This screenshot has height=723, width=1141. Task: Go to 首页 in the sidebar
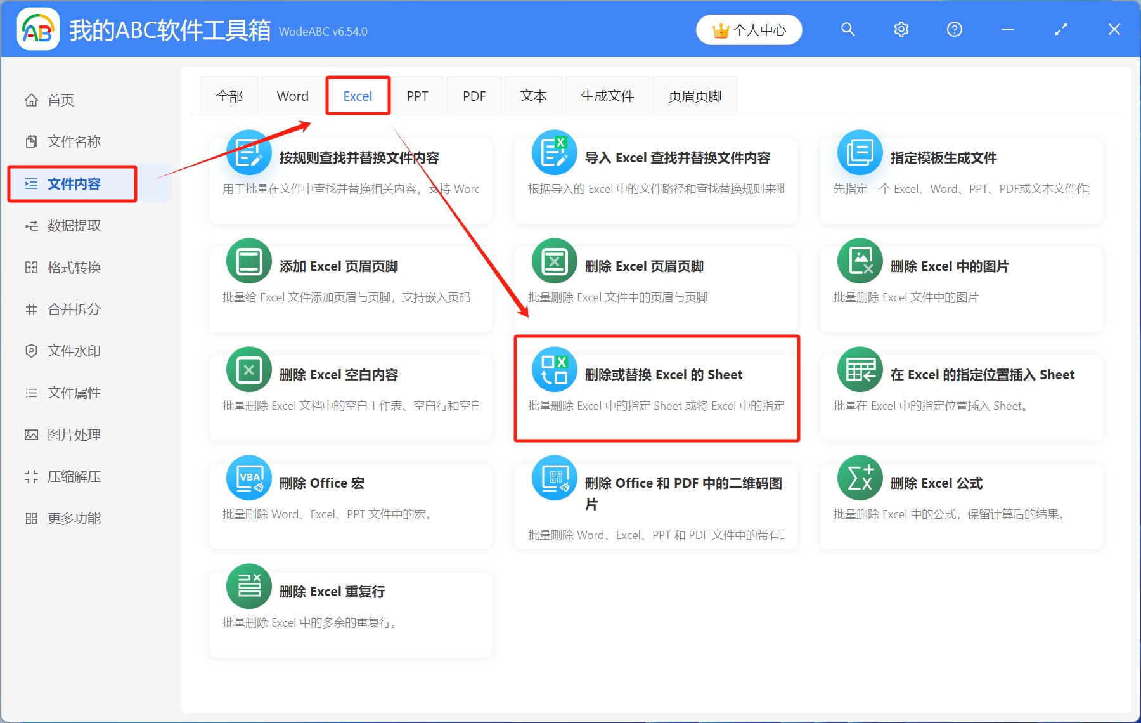point(61,100)
